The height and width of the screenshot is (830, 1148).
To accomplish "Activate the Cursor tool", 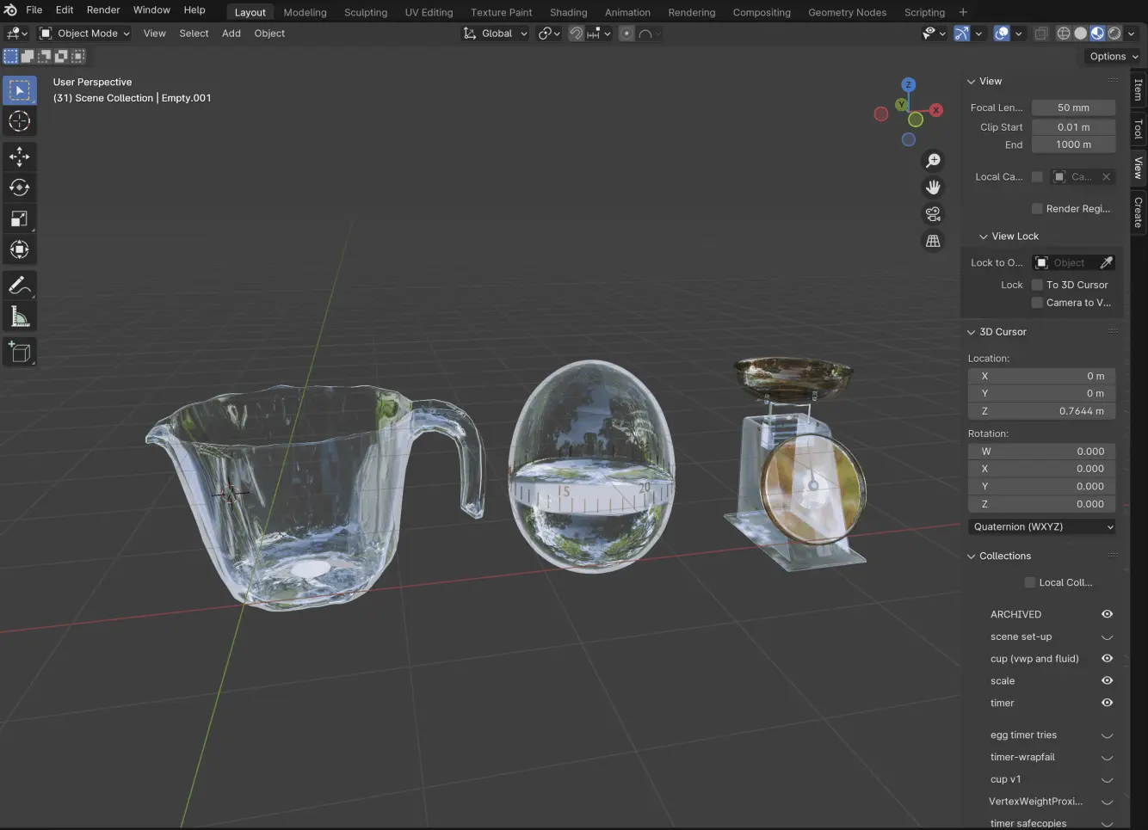I will coord(20,121).
